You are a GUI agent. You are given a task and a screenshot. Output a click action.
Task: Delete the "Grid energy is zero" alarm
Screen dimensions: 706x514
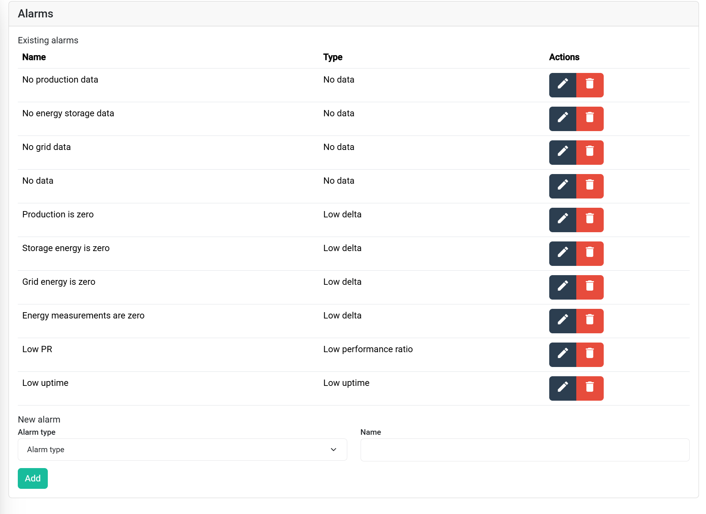click(x=590, y=287)
